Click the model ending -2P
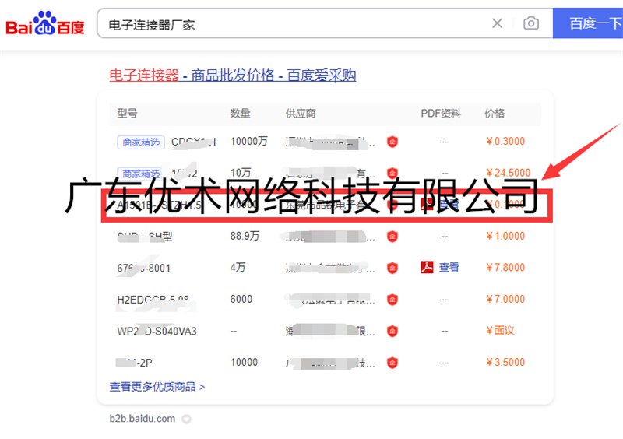The height and width of the screenshot is (439, 623). pos(134,363)
